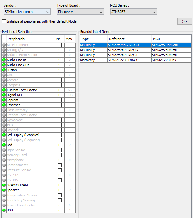Click the green indicator next to Ethernet
This screenshot has width=193, height=218.
tap(4, 105)
